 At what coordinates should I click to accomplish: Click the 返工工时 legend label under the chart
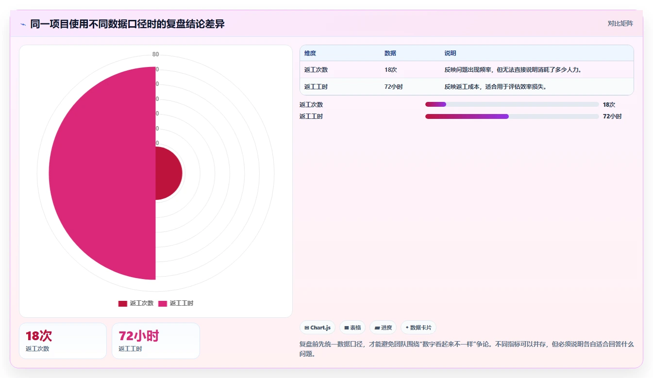(x=182, y=303)
